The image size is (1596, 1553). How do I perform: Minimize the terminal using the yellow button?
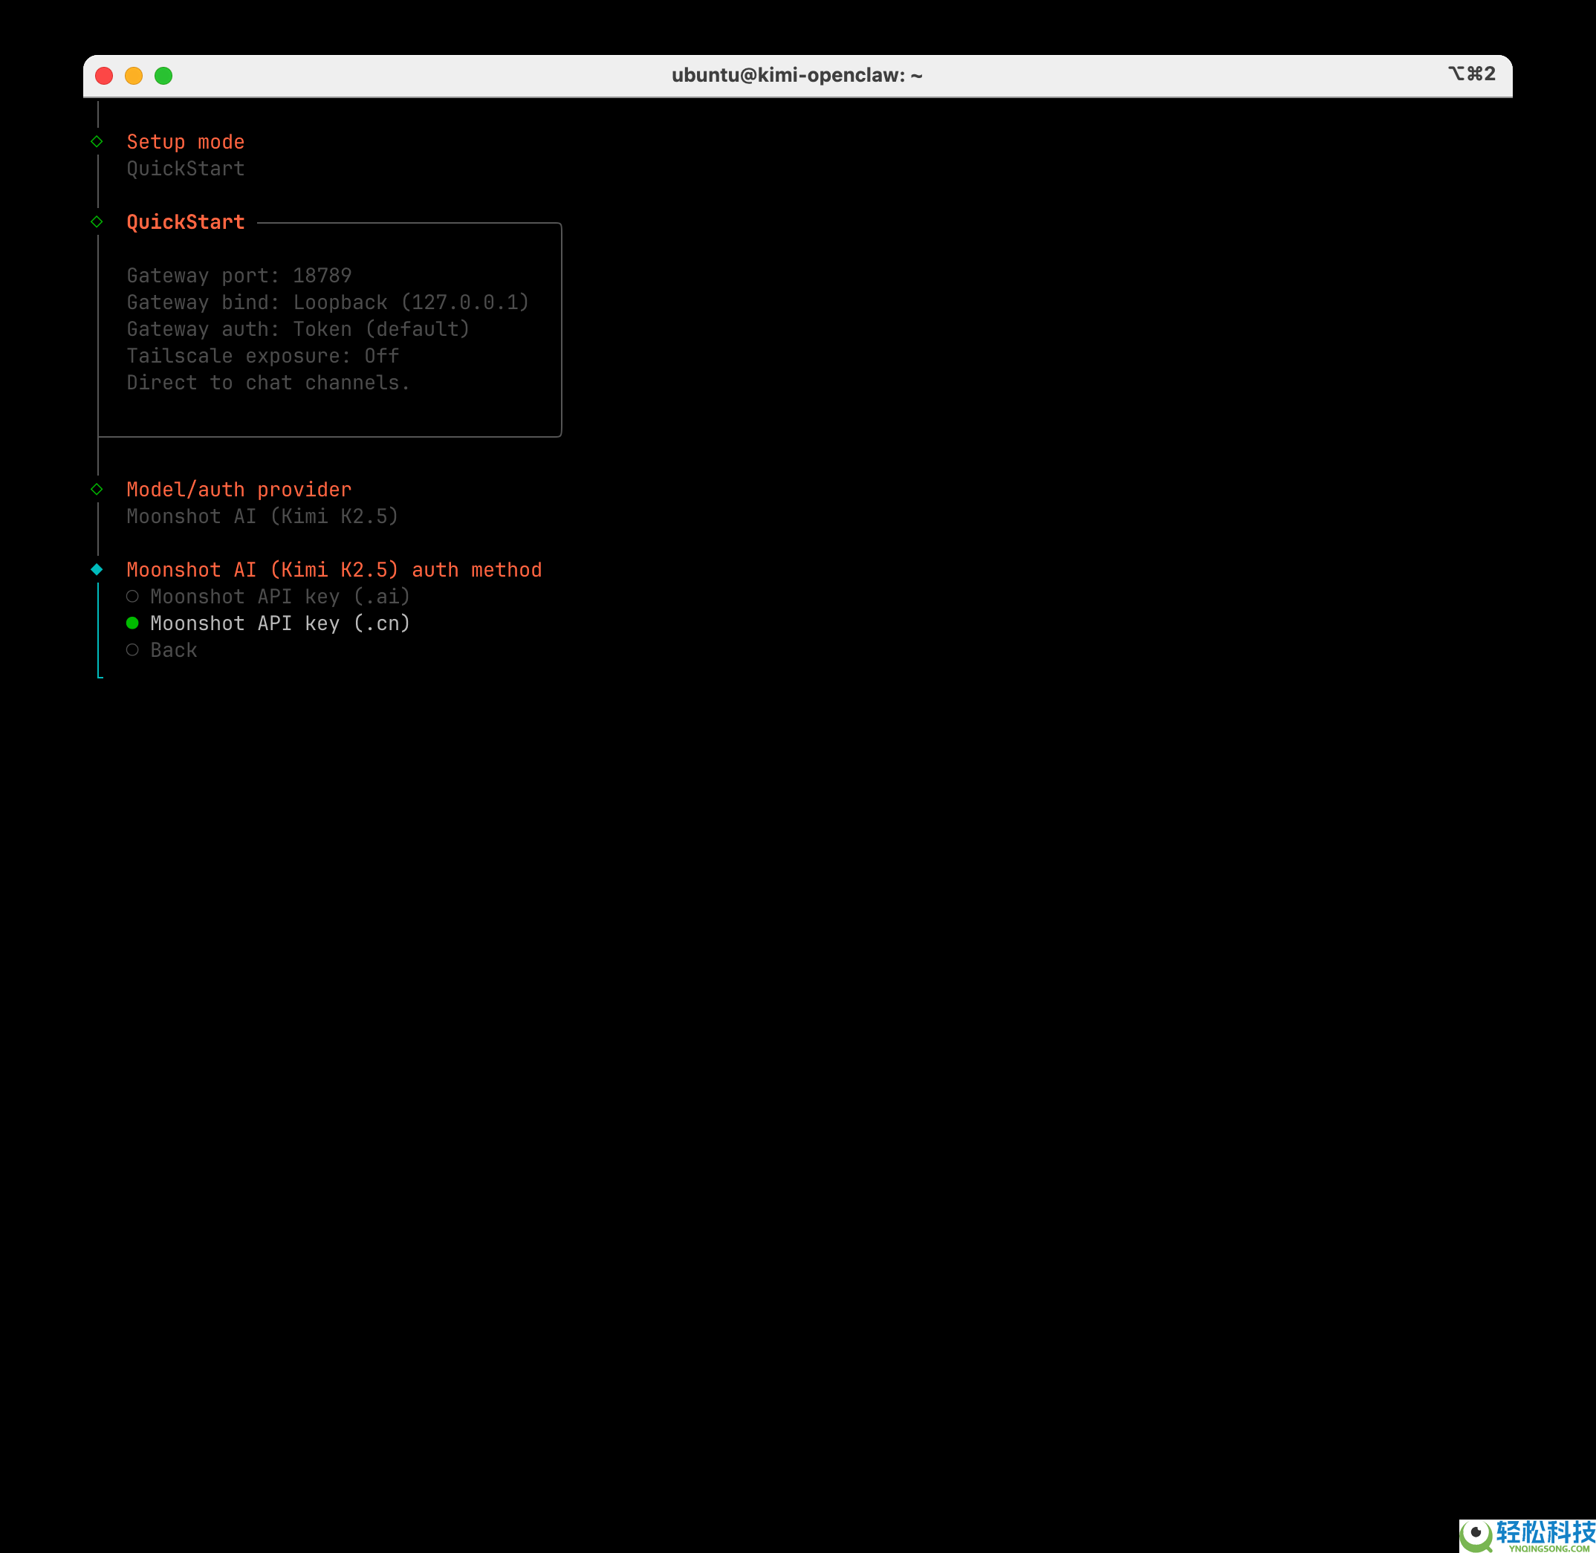coord(134,76)
